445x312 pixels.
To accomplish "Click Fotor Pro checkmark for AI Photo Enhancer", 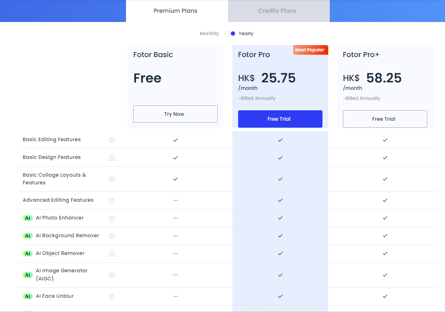I will 280,218.
